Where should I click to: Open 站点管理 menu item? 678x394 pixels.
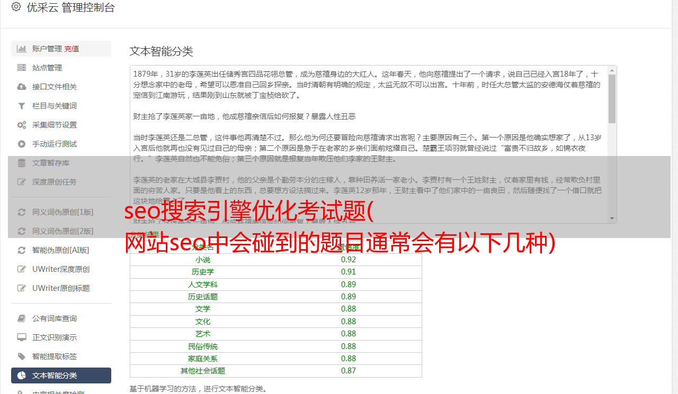click(61, 68)
